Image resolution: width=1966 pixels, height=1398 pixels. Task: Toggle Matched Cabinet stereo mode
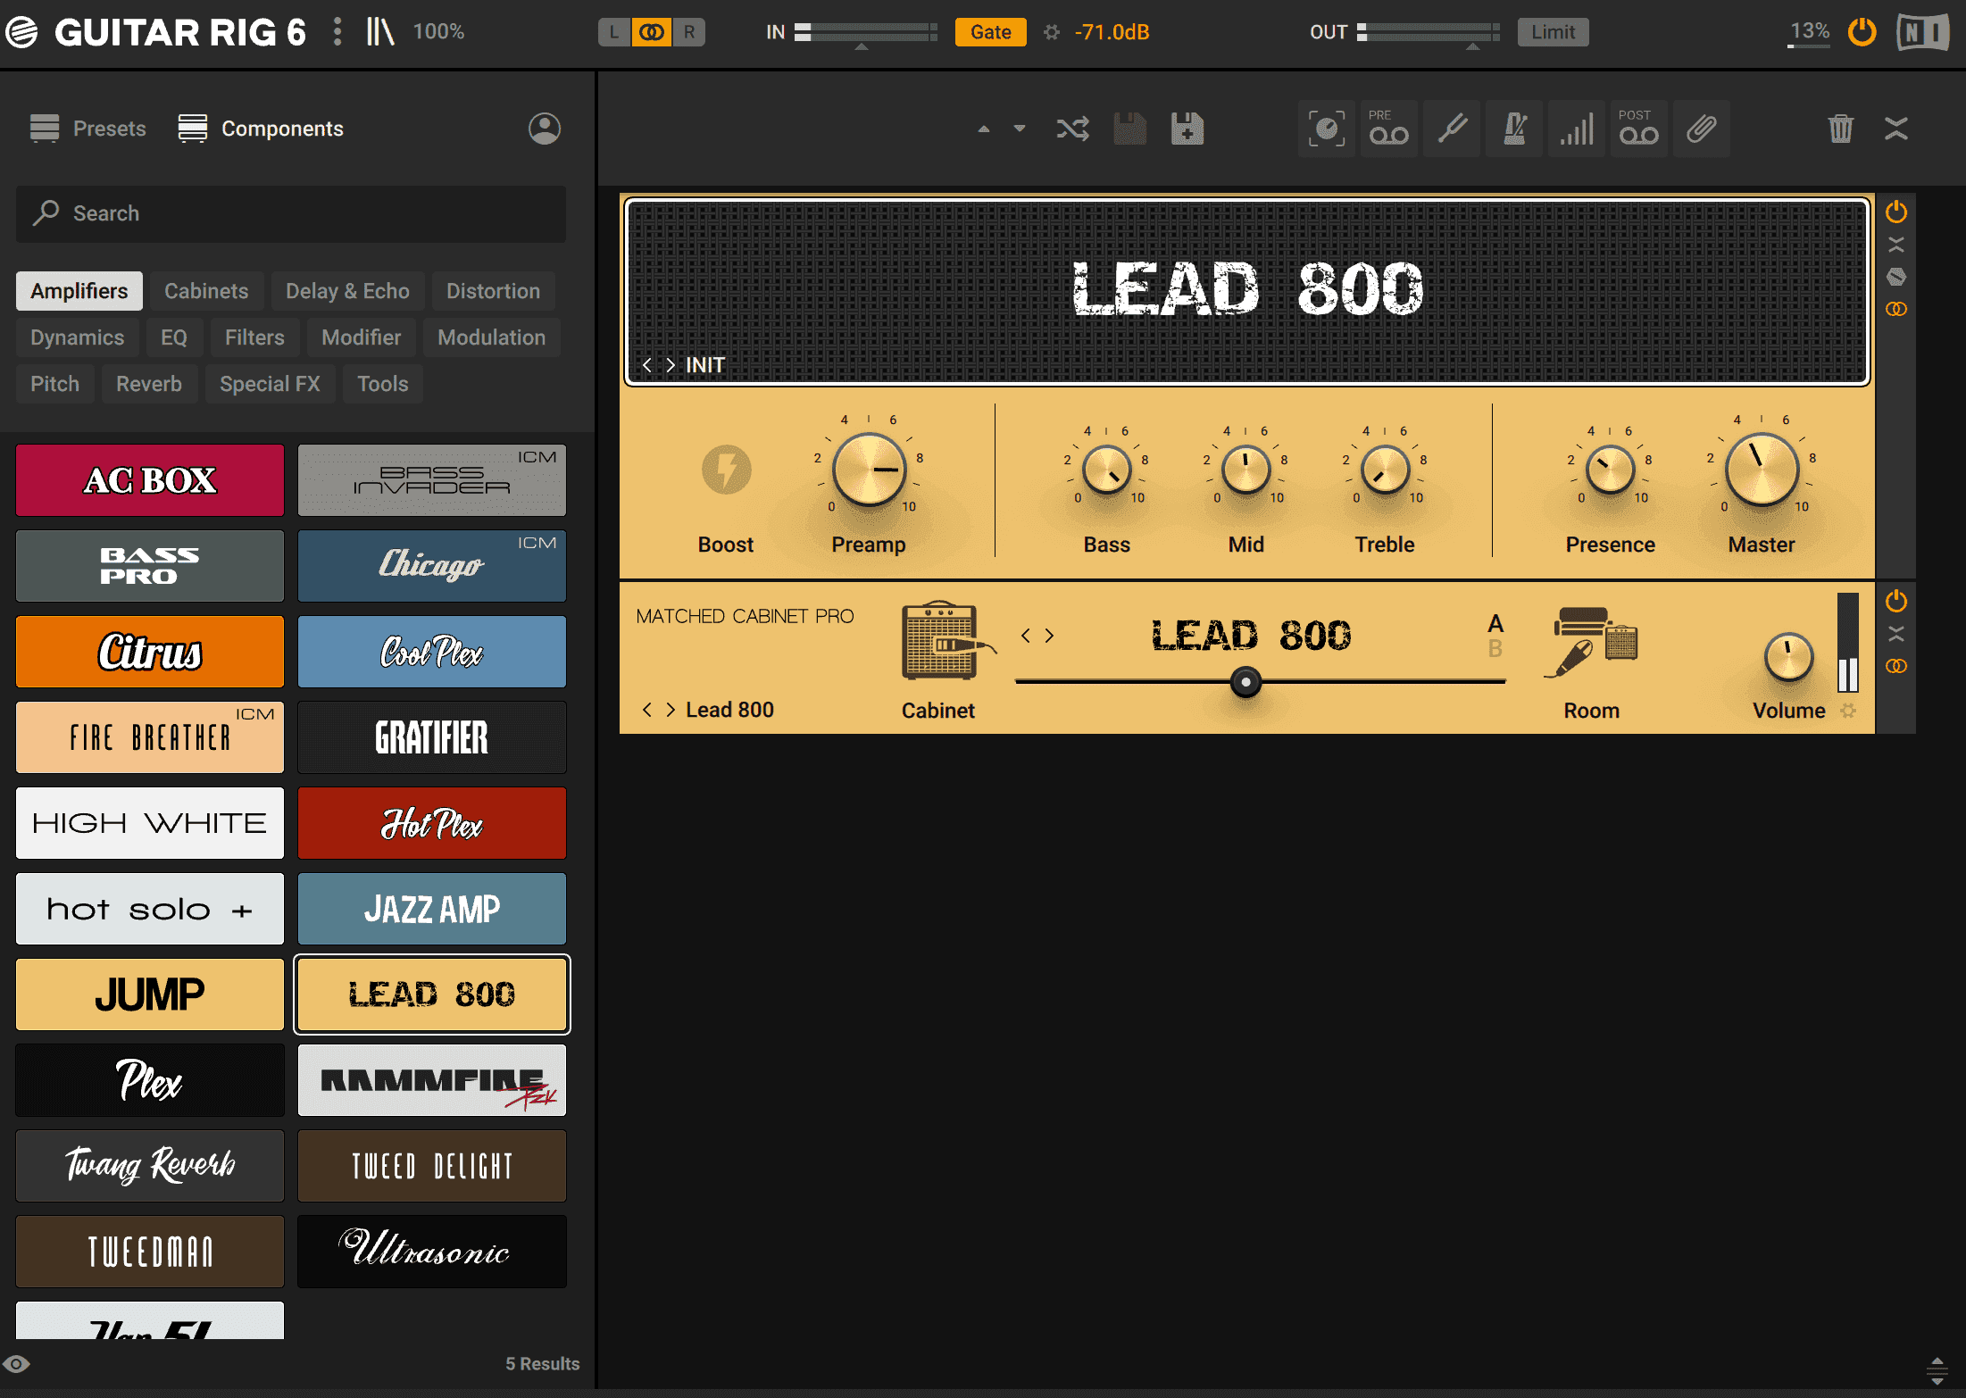(x=1896, y=666)
